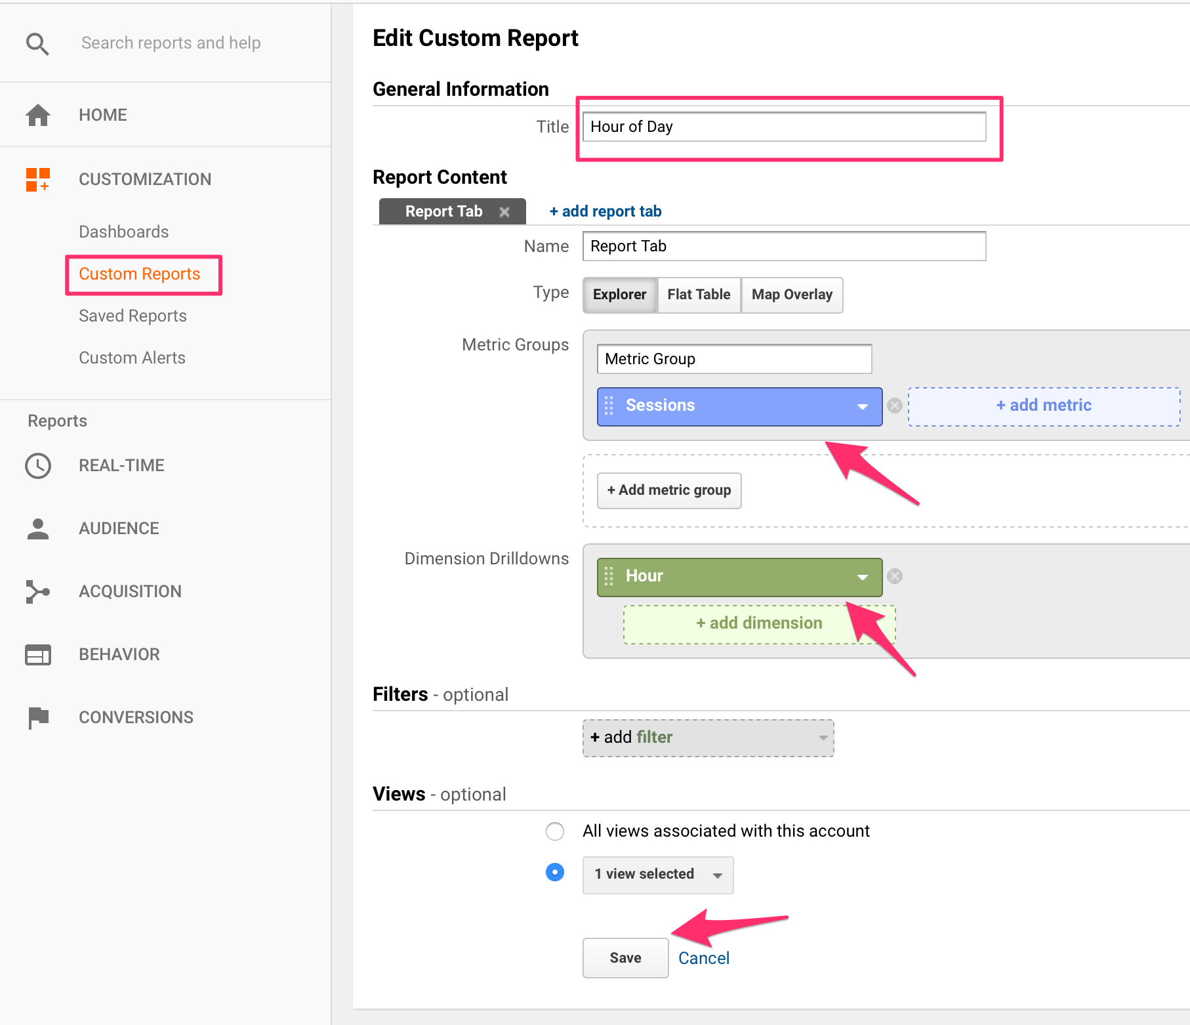Screen dimensions: 1190x1025
Task: Remove the Sessions metric with X icon
Action: point(895,406)
